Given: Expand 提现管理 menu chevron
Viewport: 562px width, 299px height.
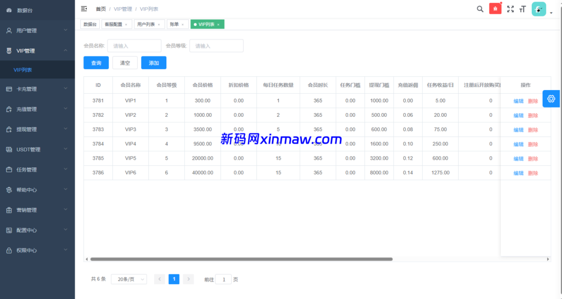Looking at the screenshot, I should (x=66, y=129).
